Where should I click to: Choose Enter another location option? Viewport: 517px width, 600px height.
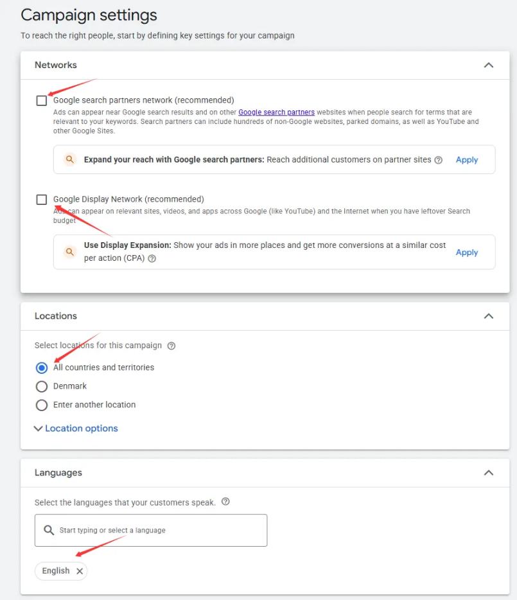pyautogui.click(x=42, y=405)
